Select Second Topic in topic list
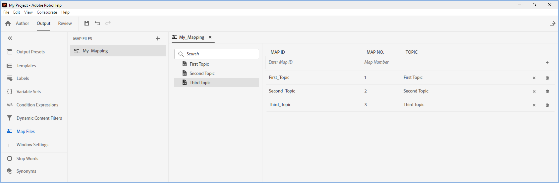The height and width of the screenshot is (183, 559). point(202,73)
